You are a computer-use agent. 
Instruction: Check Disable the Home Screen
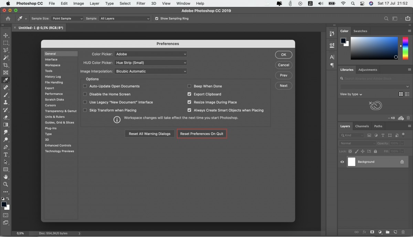pos(85,94)
